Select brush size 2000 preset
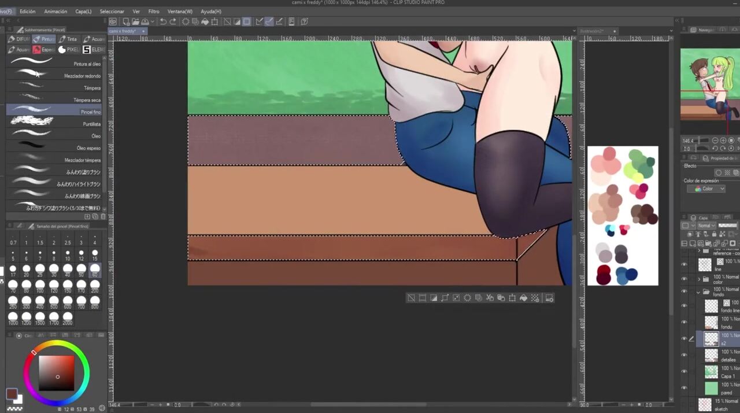 click(x=68, y=317)
